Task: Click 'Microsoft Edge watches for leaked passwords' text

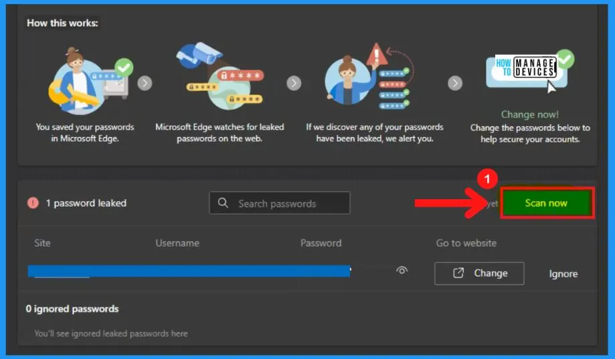Action: pyautogui.click(x=219, y=132)
